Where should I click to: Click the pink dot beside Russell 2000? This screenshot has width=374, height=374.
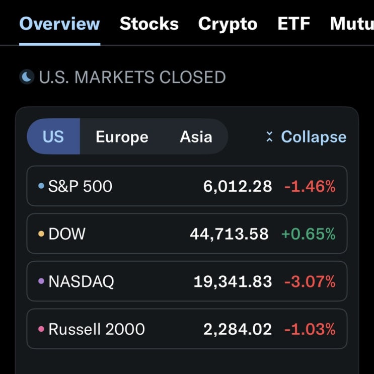[41, 329]
